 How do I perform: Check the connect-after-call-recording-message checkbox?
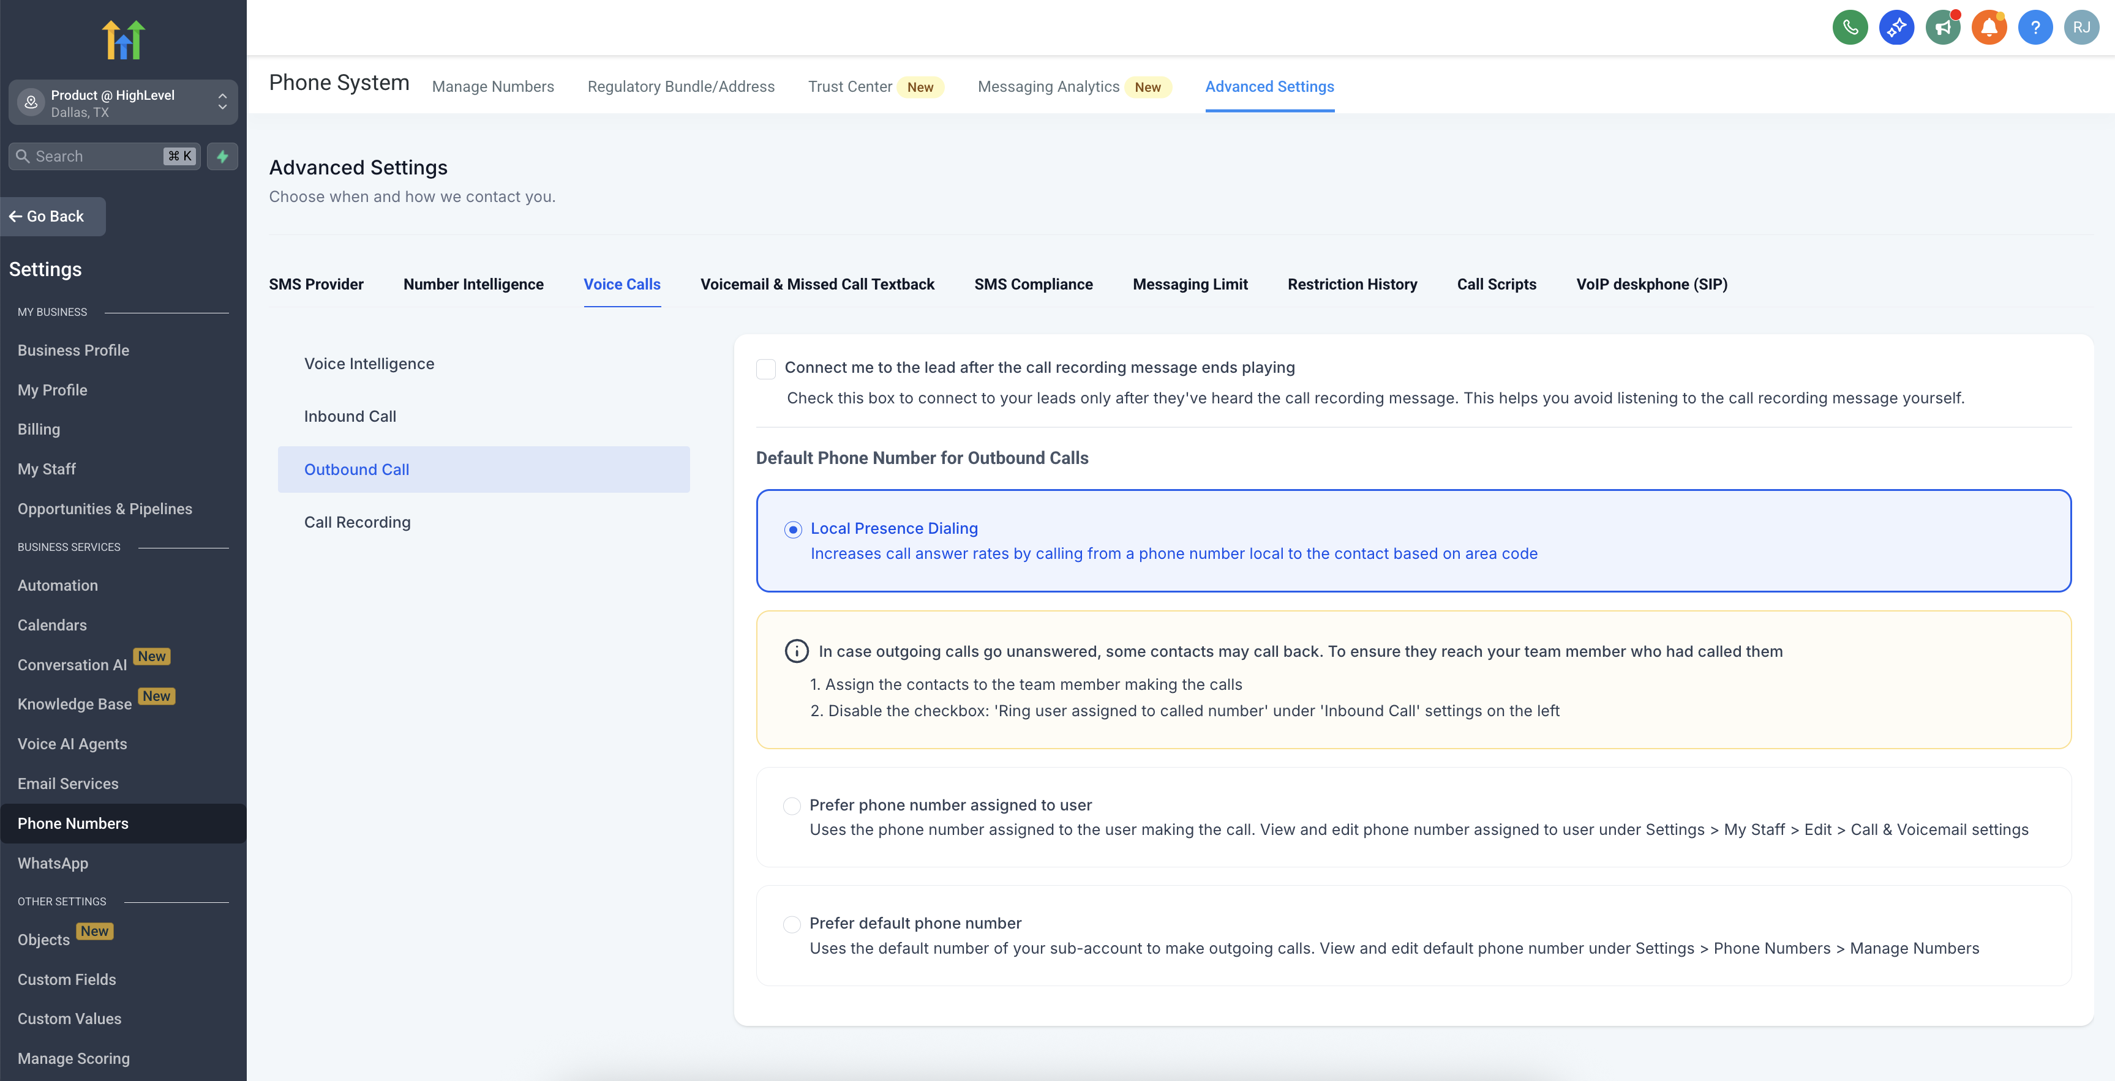pos(766,368)
